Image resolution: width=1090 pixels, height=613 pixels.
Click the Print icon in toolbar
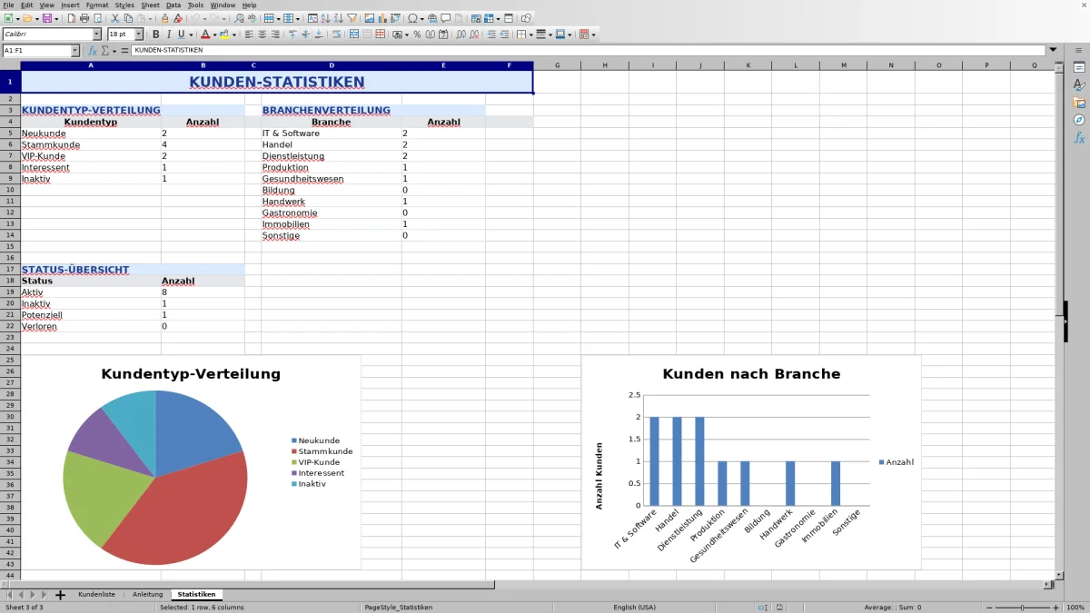pos(84,18)
